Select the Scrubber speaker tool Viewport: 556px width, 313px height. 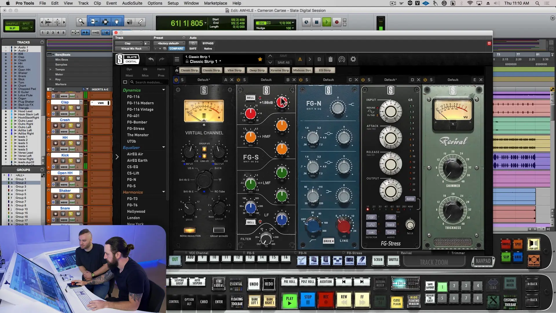[x=129, y=22]
